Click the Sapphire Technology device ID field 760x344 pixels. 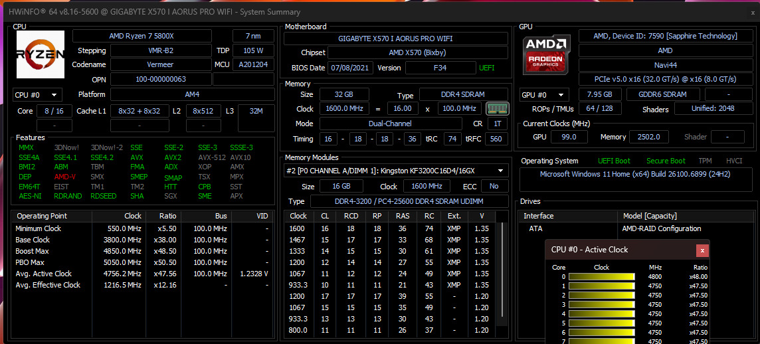tap(665, 36)
